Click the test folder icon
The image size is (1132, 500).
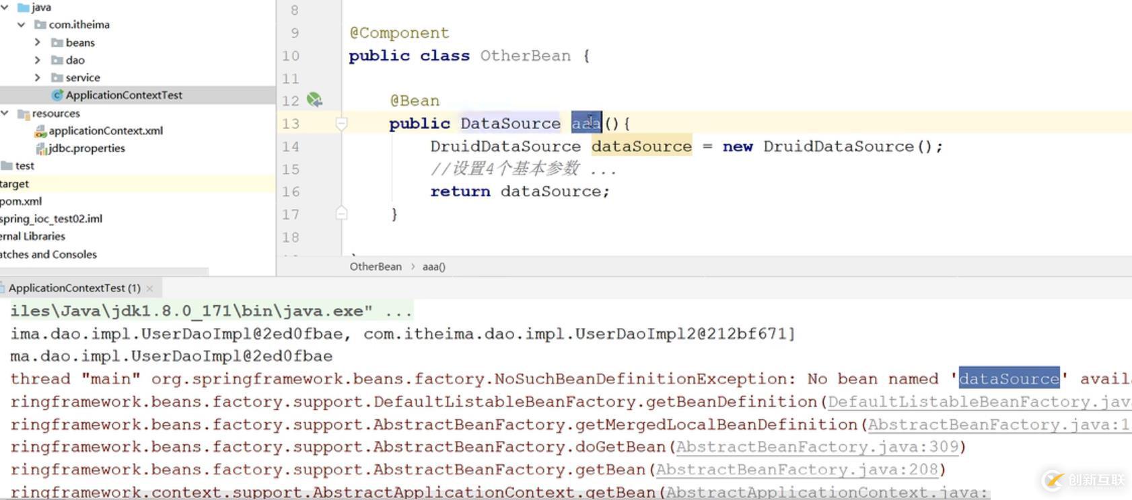coord(7,166)
